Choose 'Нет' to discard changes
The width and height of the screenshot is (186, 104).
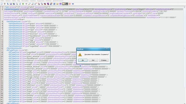pos(93,60)
